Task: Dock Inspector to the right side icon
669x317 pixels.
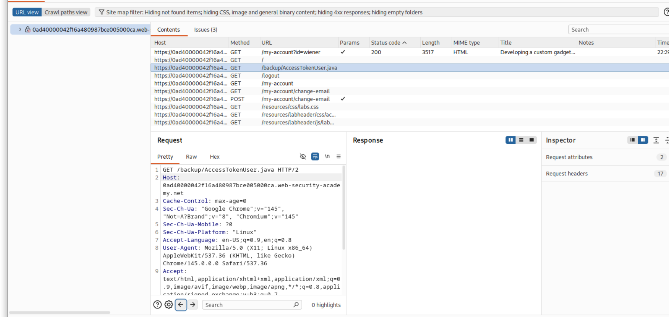Action: point(643,140)
